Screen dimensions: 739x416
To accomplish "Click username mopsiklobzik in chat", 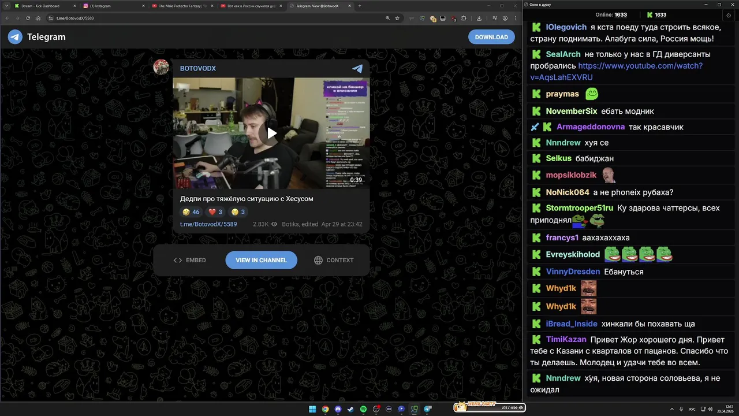I will [572, 175].
